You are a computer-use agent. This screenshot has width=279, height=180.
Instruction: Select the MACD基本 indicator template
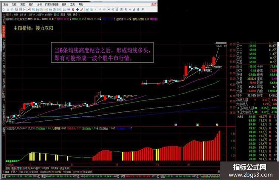pyautogui.click(x=36, y=168)
